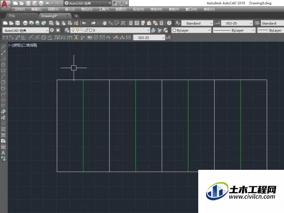Click the viewport view label controls
The image size is (284, 213).
click(x=23, y=45)
